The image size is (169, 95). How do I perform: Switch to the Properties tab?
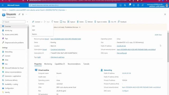click(x=38, y=64)
